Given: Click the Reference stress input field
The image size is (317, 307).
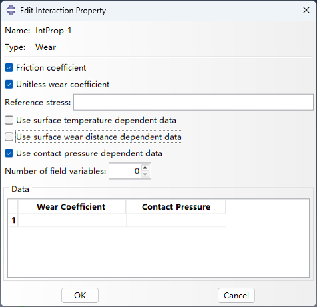Looking at the screenshot, I should click(193, 102).
